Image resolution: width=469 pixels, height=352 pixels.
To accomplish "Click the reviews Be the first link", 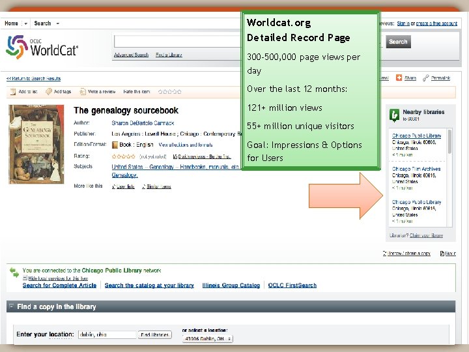I will 205,156.
